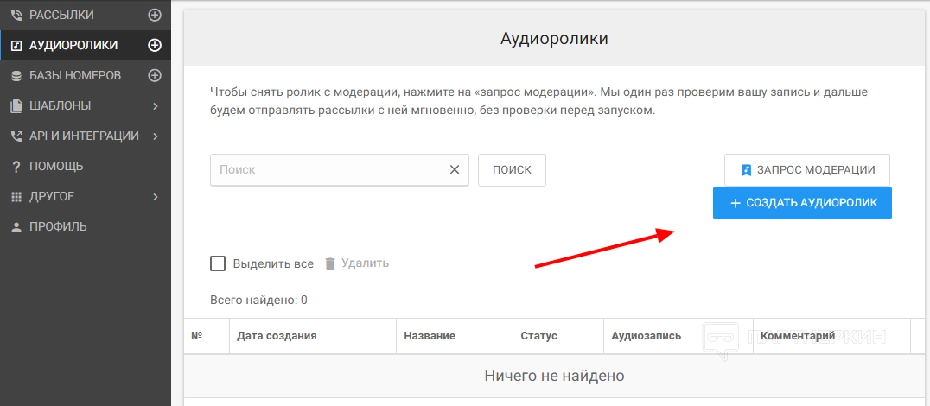Tick the Выделить все checkbox
The image size is (930, 406).
point(218,263)
